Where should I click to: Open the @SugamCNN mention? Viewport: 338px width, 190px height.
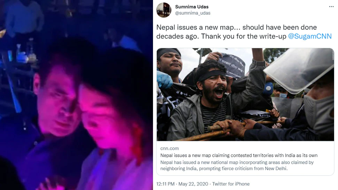pyautogui.click(x=310, y=36)
